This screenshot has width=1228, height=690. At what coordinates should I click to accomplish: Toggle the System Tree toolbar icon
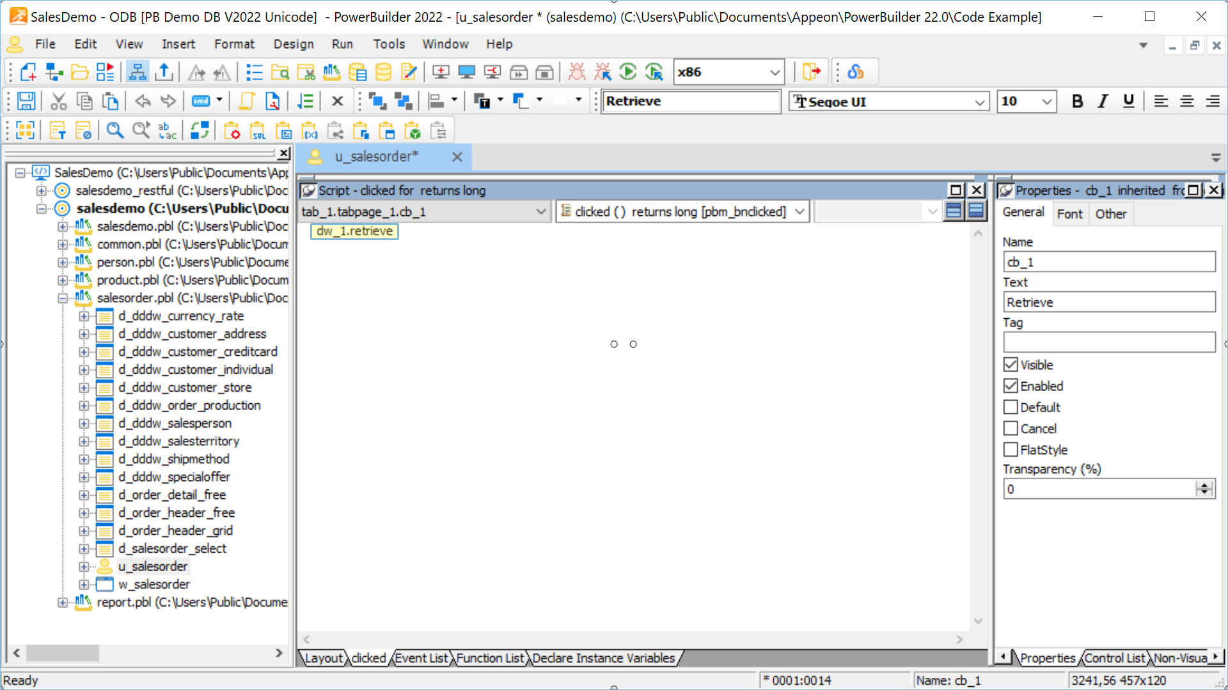click(x=138, y=72)
